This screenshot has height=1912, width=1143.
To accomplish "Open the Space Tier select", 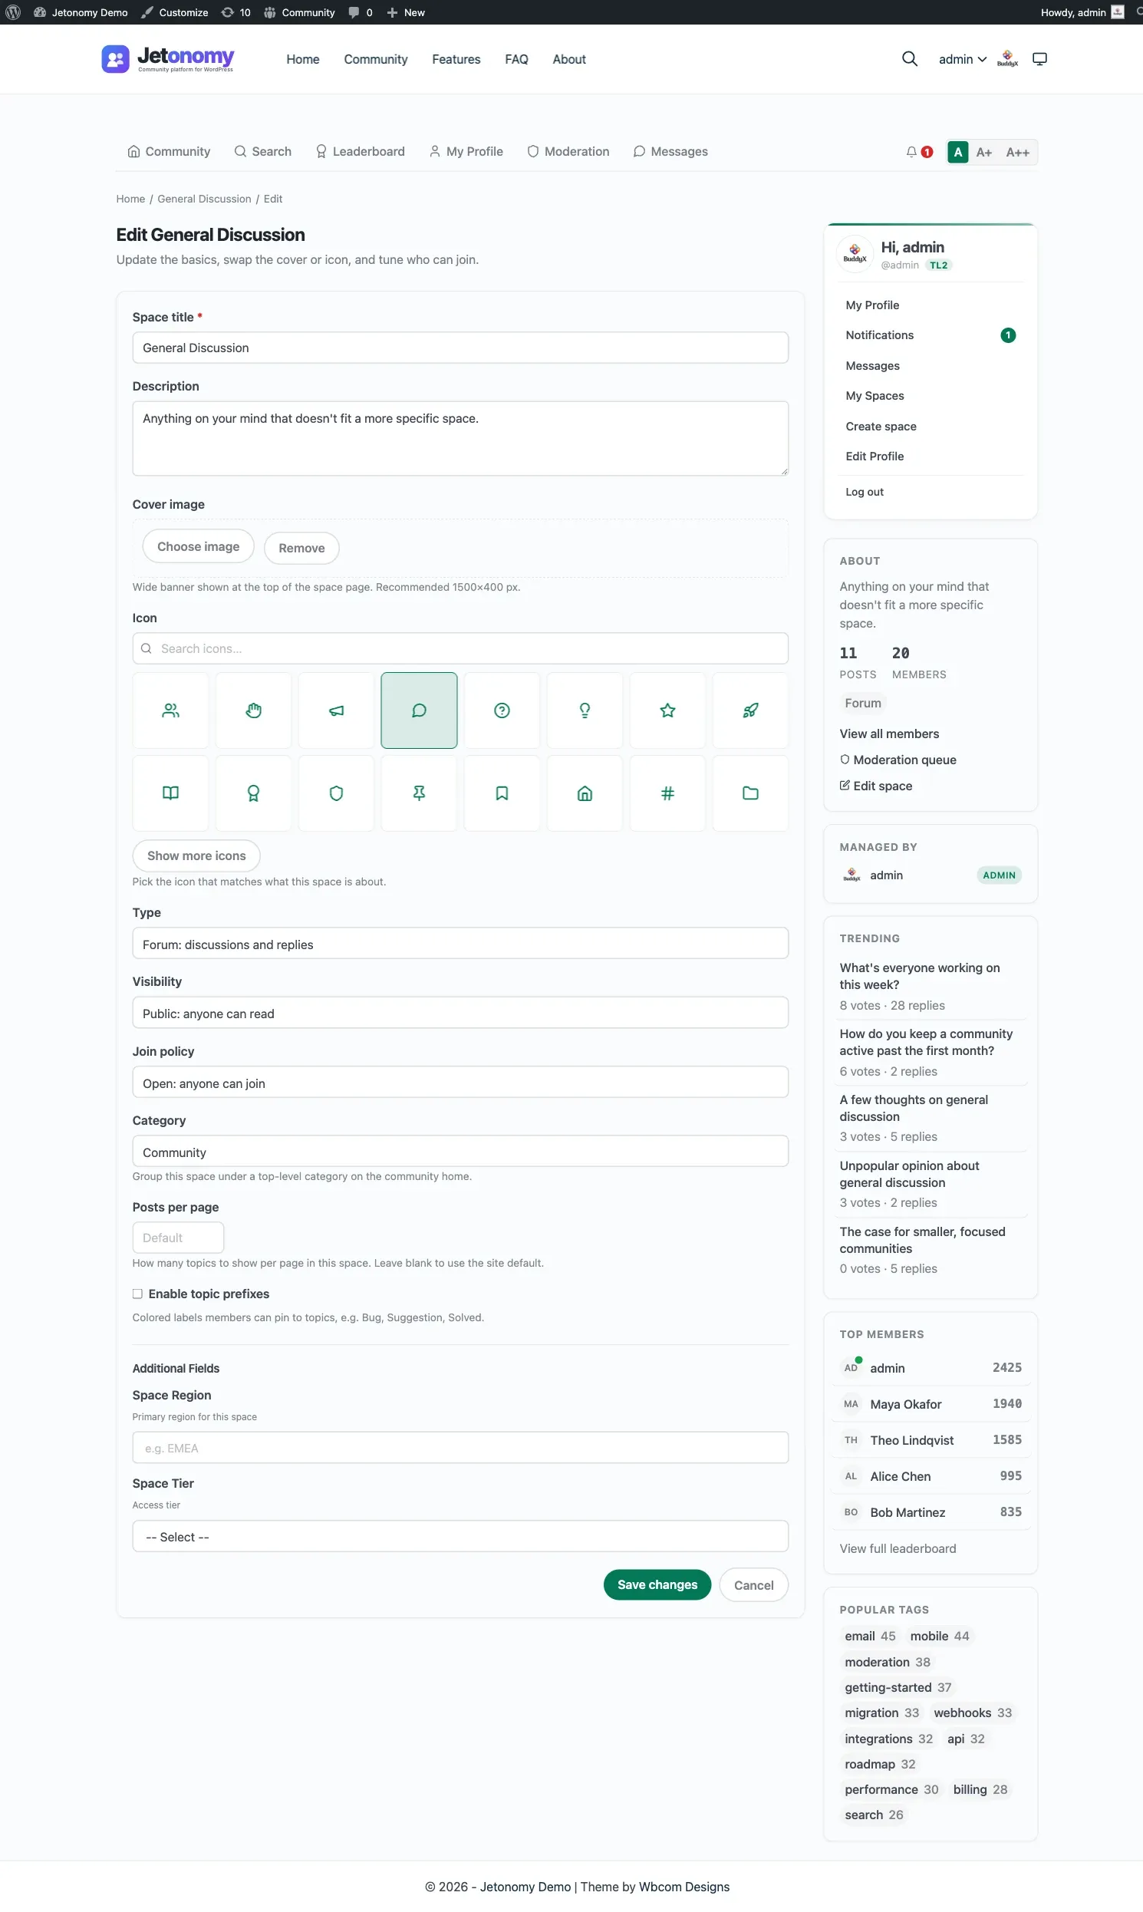I will click(460, 1536).
